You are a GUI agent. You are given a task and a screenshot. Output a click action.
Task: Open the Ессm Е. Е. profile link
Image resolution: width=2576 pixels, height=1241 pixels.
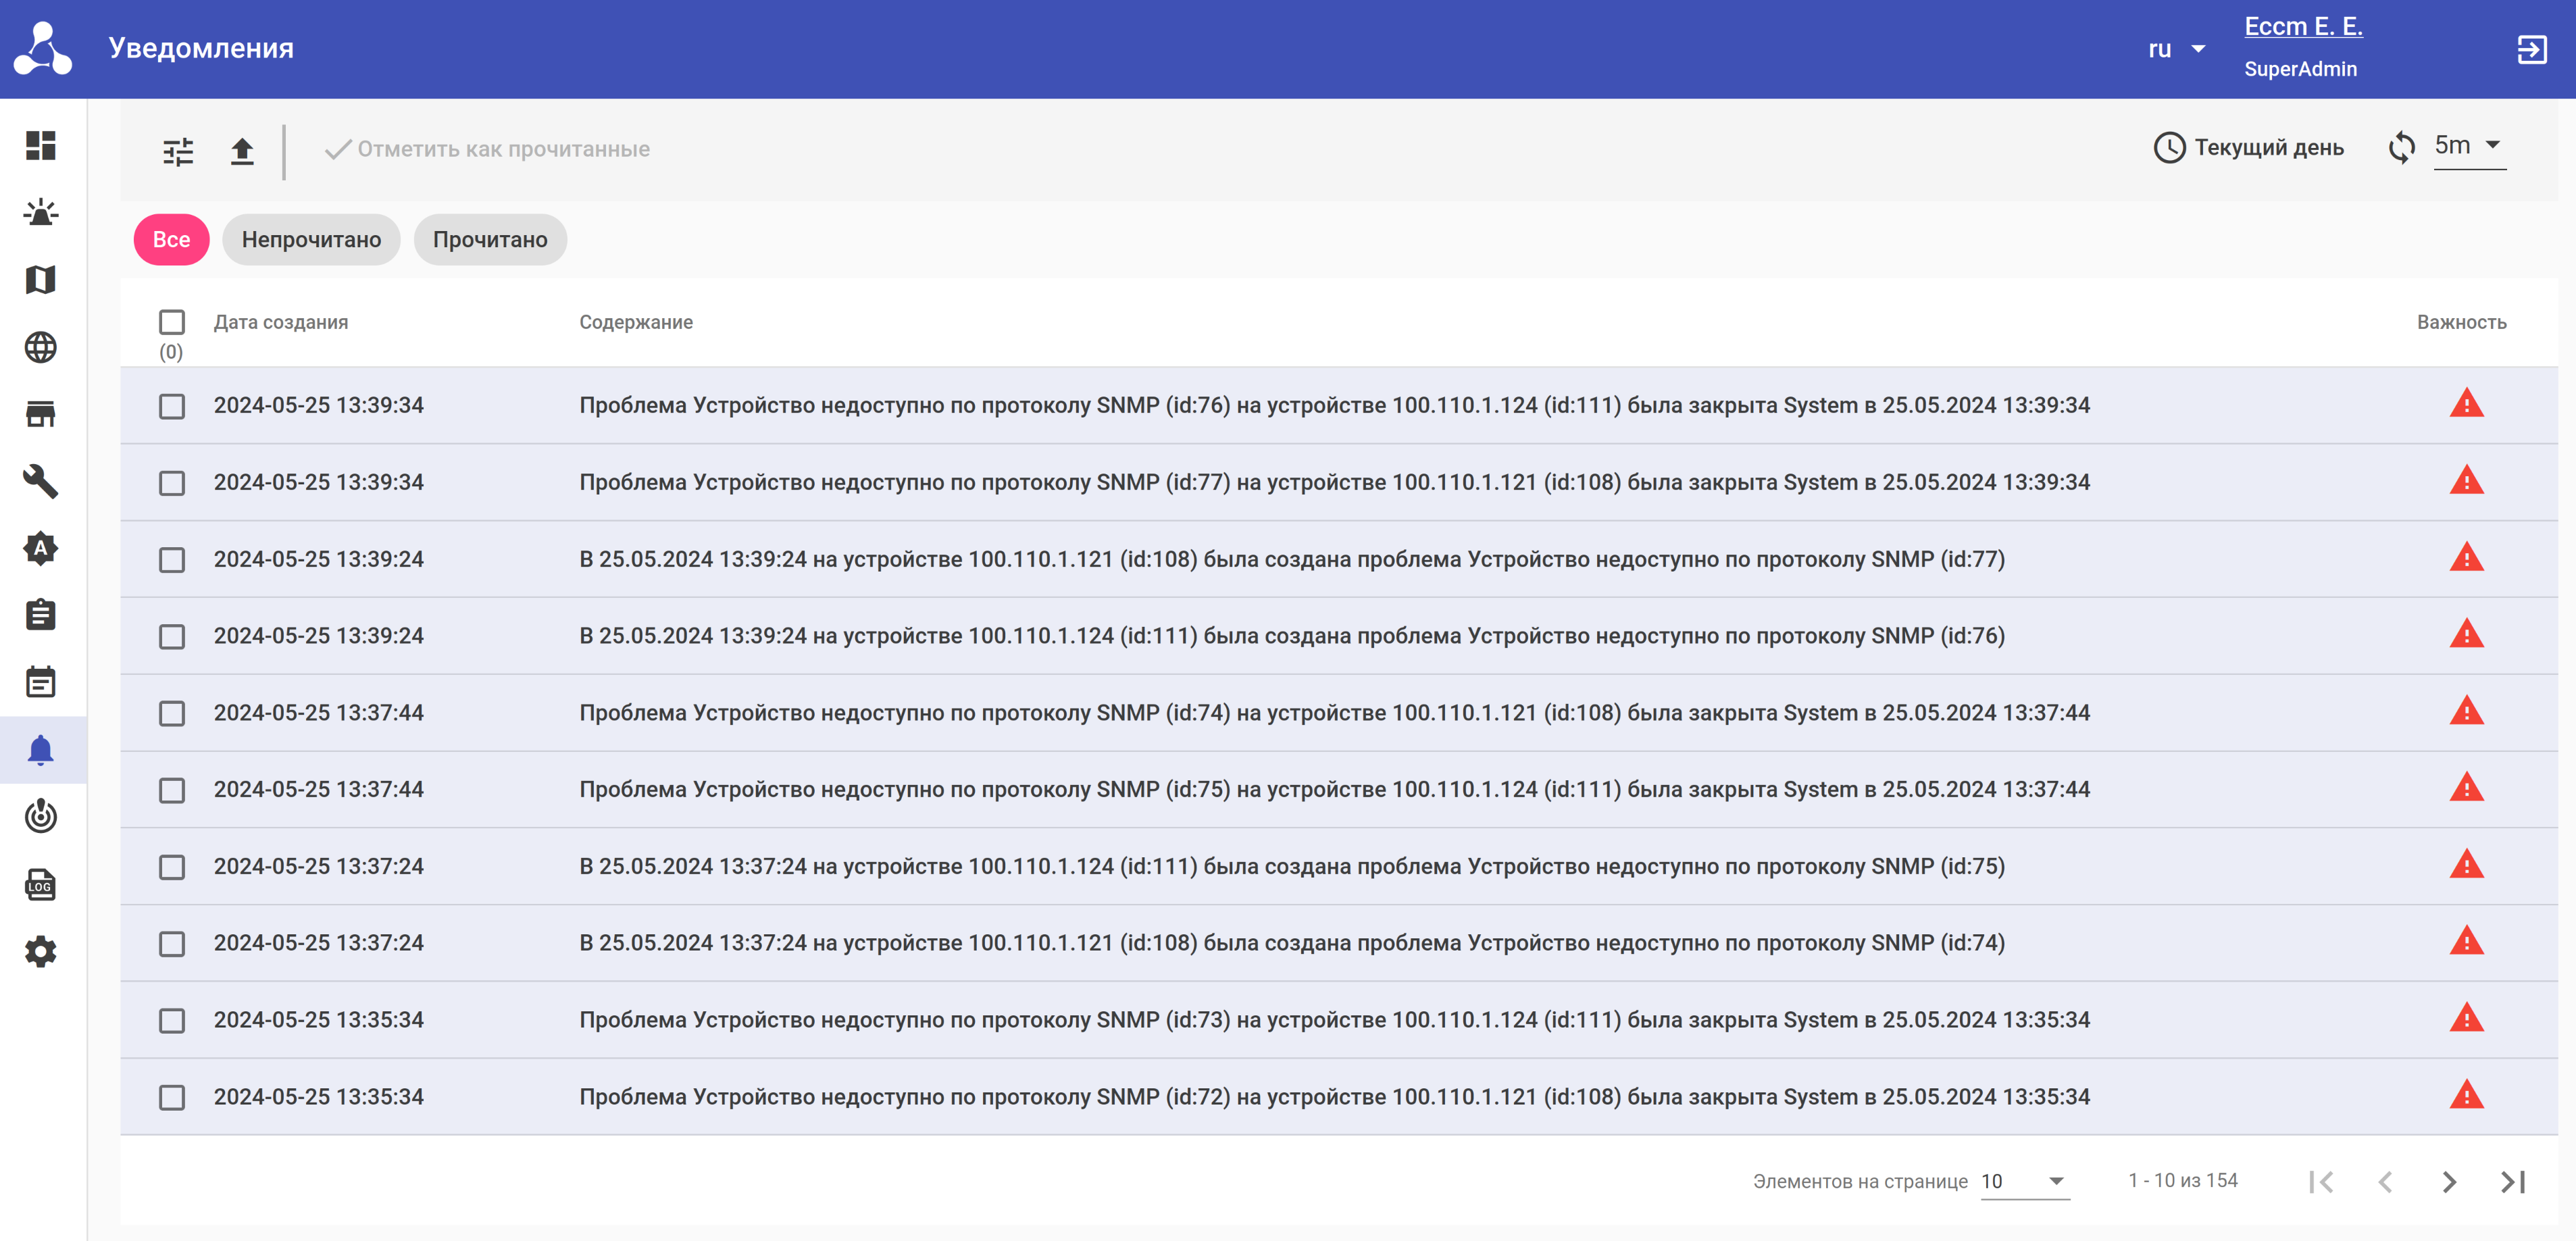pos(2303,27)
